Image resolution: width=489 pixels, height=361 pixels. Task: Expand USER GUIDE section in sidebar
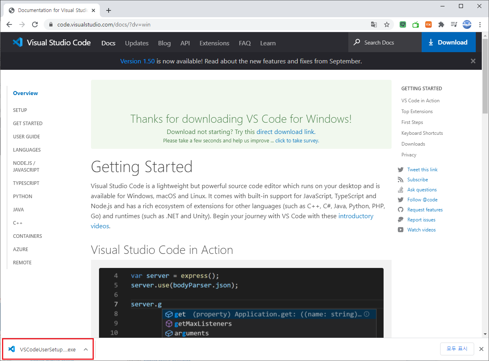(26, 136)
